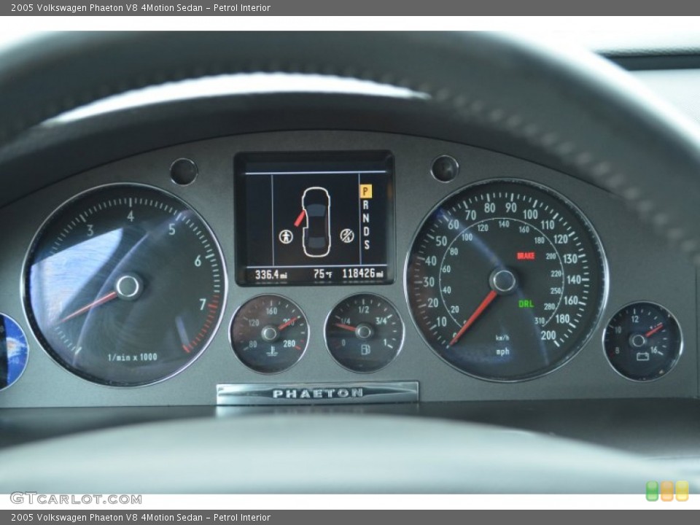This screenshot has width=700, height=525.
Task: Select the N gear letter
Action: [366, 218]
